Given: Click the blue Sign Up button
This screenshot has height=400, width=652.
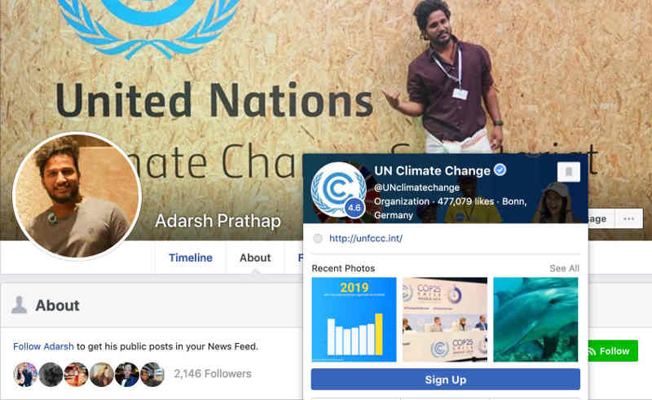Looking at the screenshot, I should (445, 379).
